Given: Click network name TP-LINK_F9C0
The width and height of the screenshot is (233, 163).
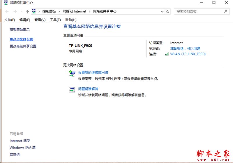Looking at the screenshot, I should click(x=80, y=46).
